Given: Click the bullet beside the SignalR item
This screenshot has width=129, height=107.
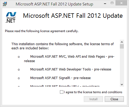Looking at the screenshot, I should pyautogui.click(x=19, y=78).
